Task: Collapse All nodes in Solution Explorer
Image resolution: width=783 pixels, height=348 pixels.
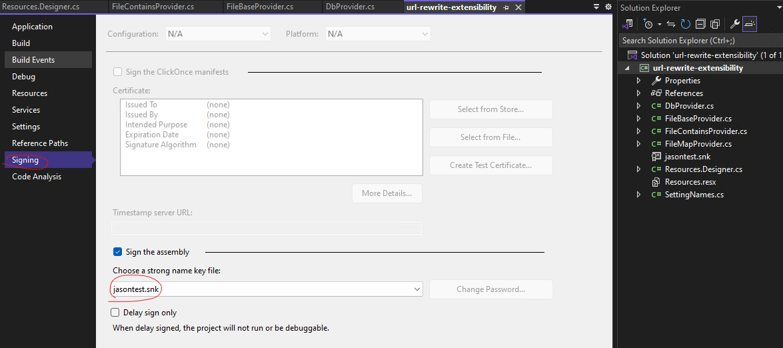Action: coord(700,24)
